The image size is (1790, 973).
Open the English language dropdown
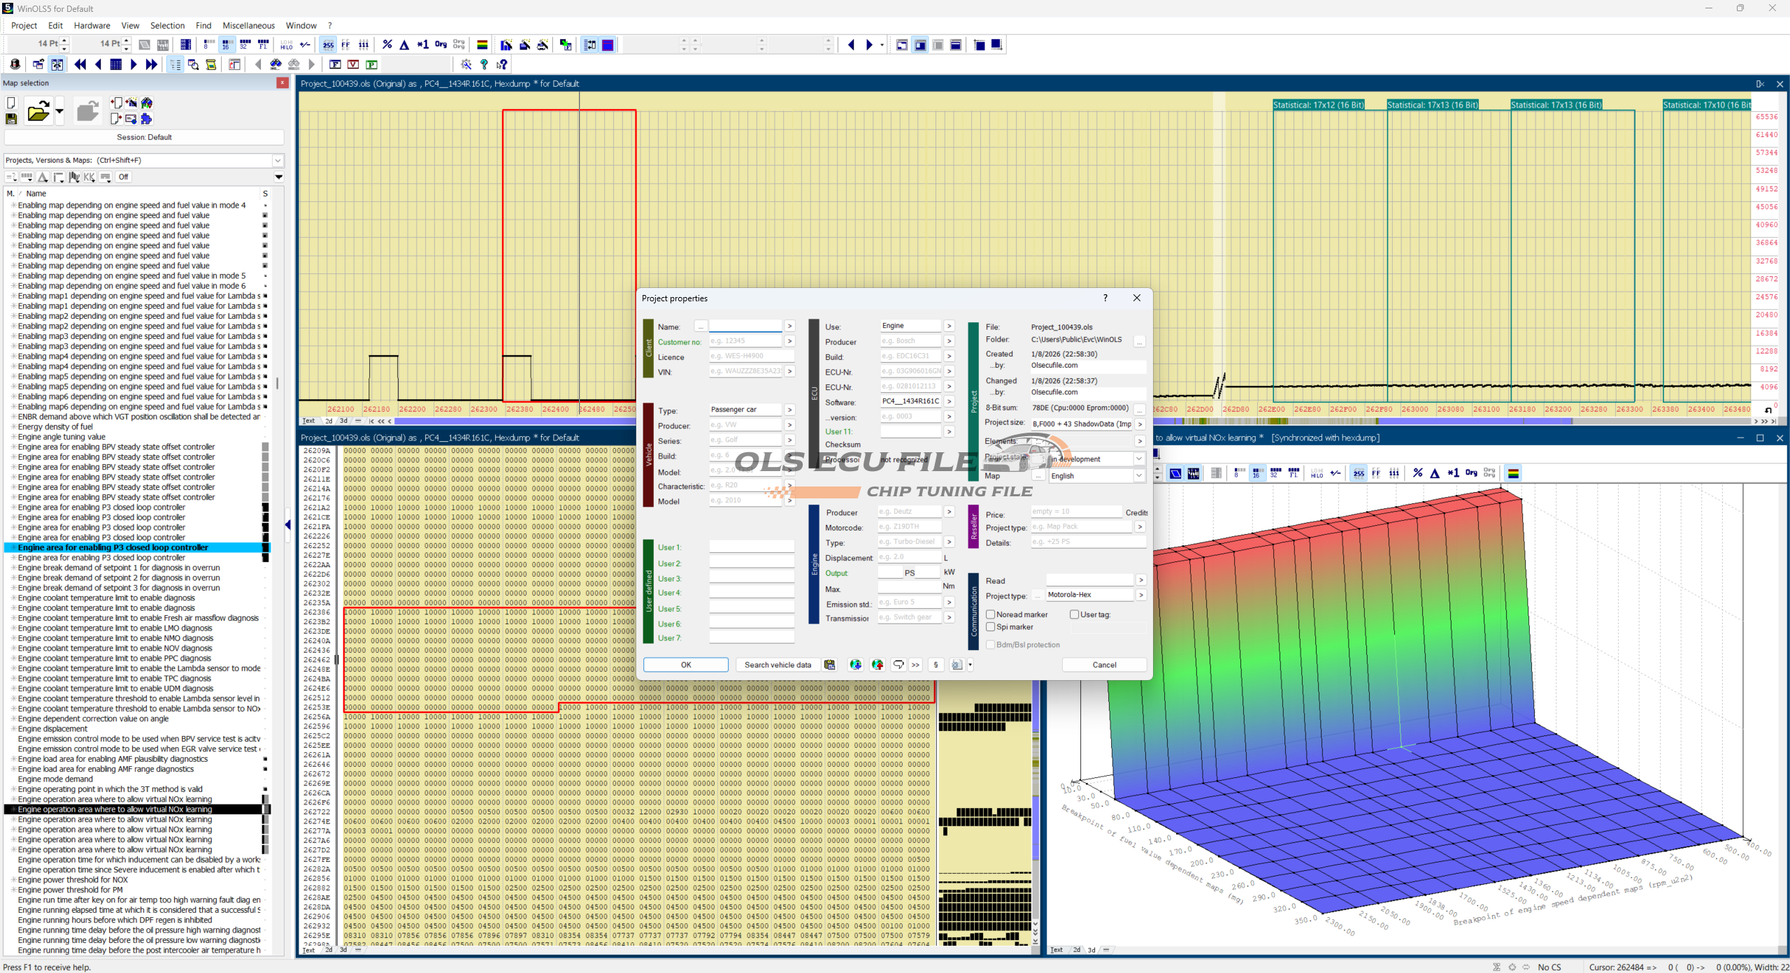(x=1139, y=476)
